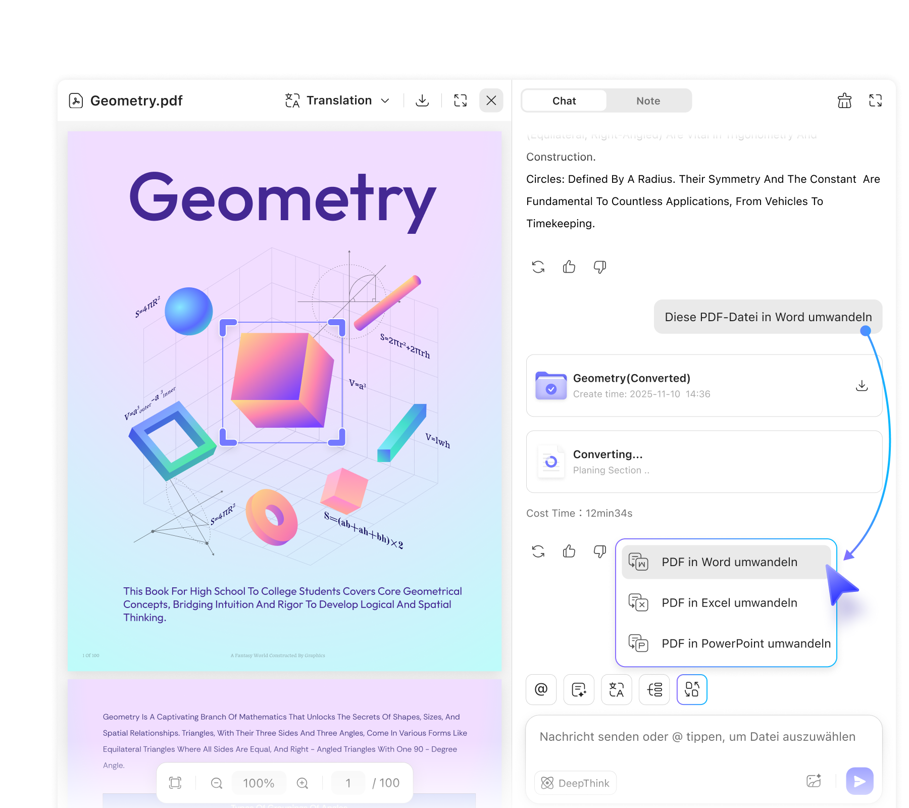909x808 pixels.
Task: Attach an image with the picture icon
Action: (814, 781)
